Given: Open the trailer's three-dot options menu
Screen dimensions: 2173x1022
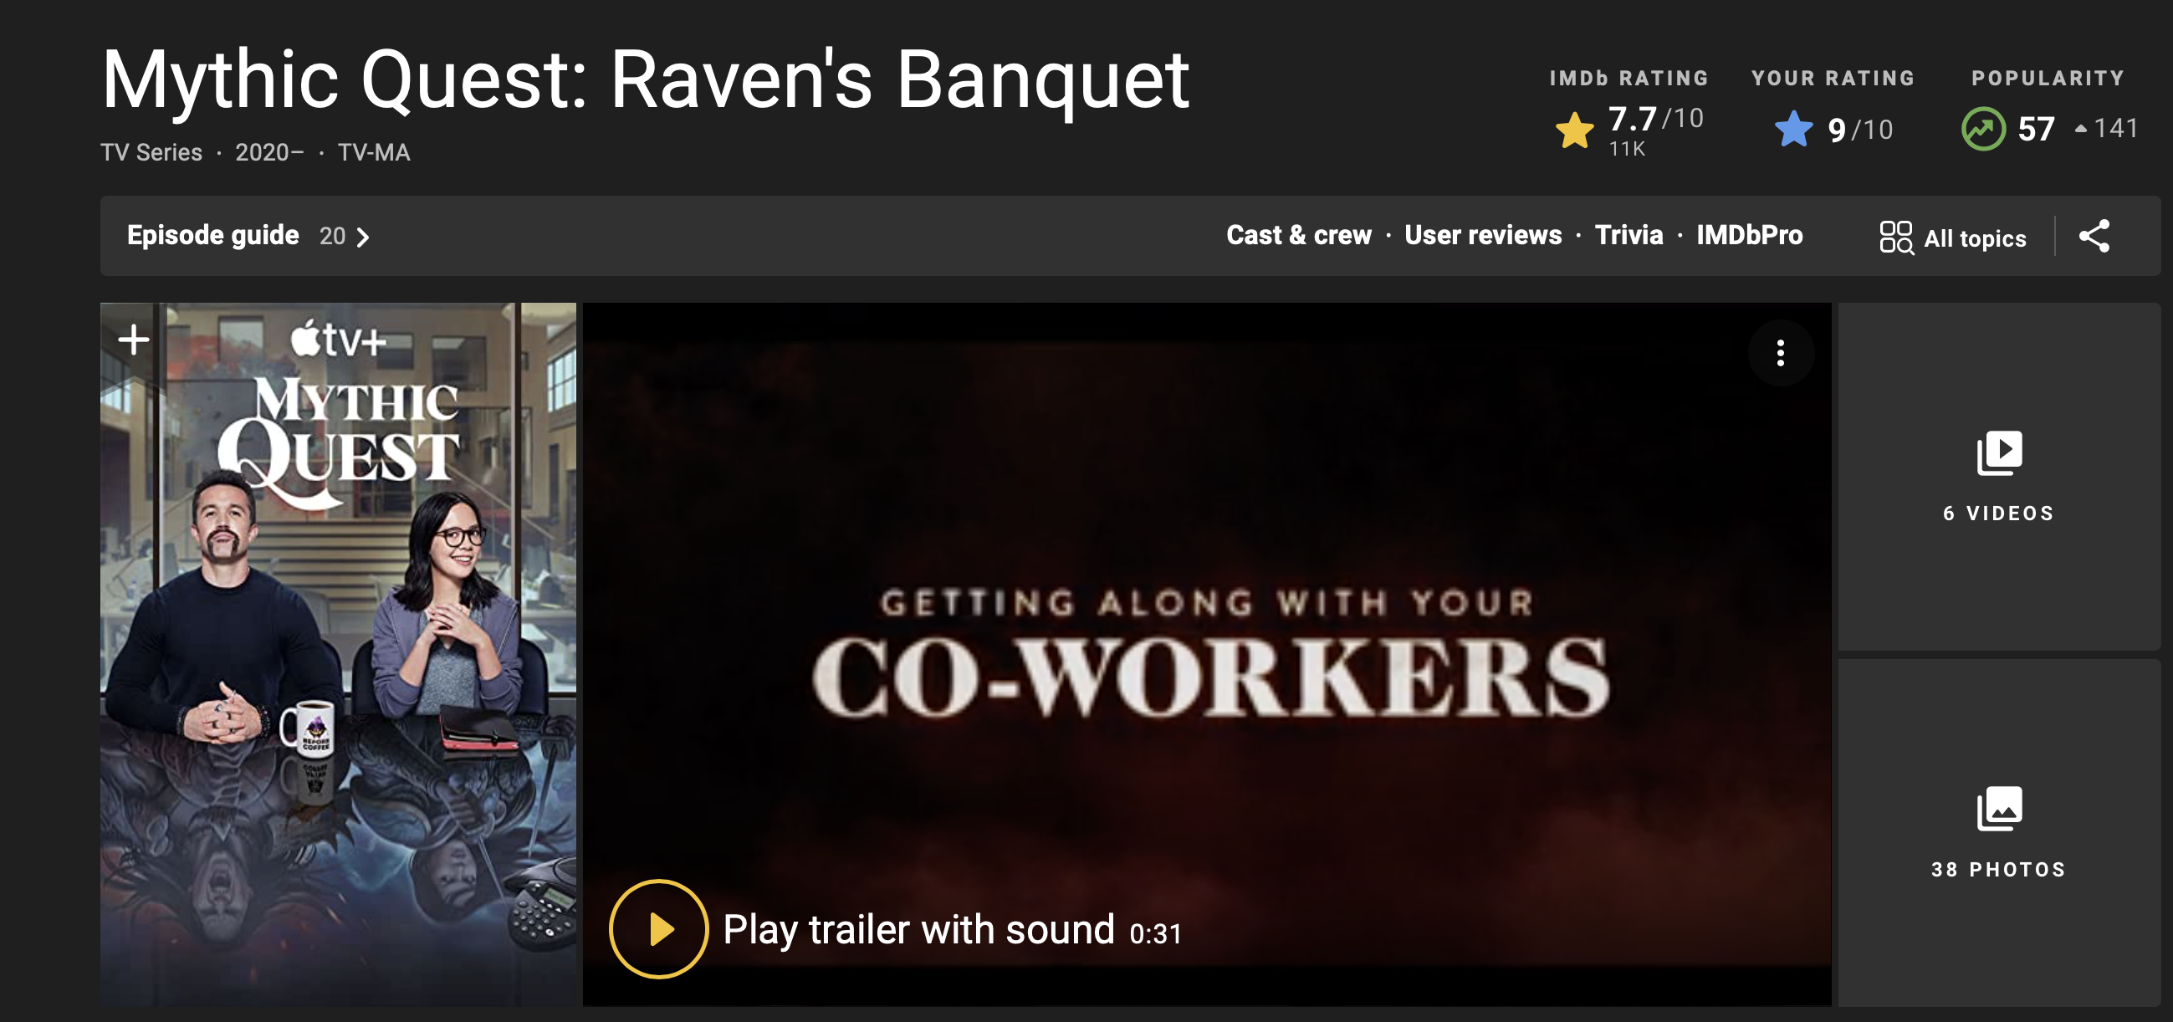Looking at the screenshot, I should (x=1780, y=352).
